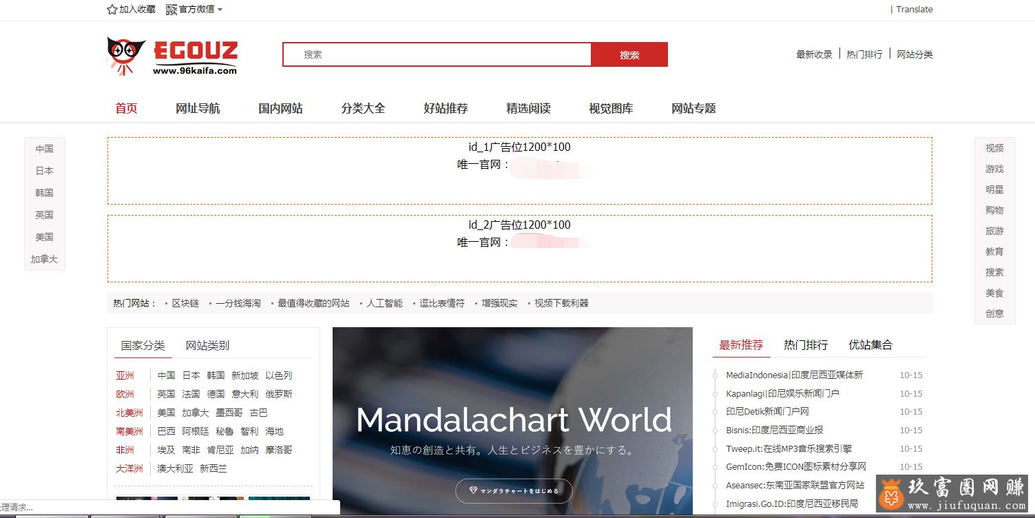The image size is (1035, 518).
Task: Click the 欧洲 continent label
Action: [x=125, y=394]
